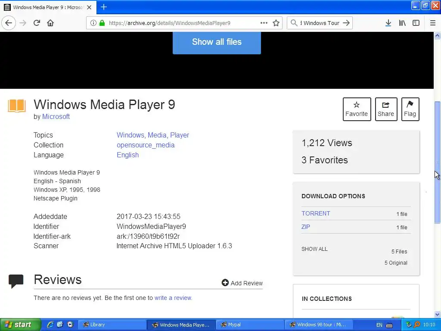Viewport: 441px width, 331px height.
Task: Switch to Windows Media Player taskbar window
Action: (x=181, y=325)
